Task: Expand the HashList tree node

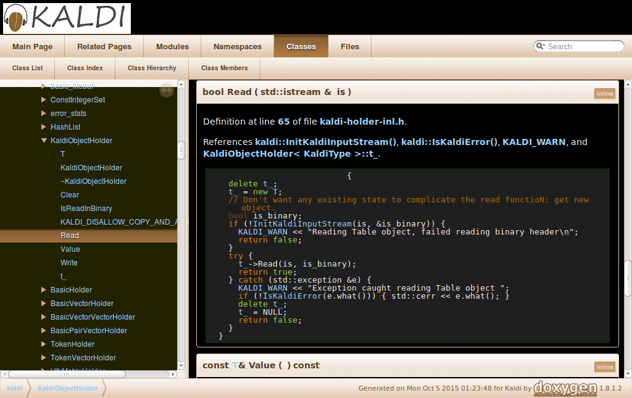Action: [42, 126]
